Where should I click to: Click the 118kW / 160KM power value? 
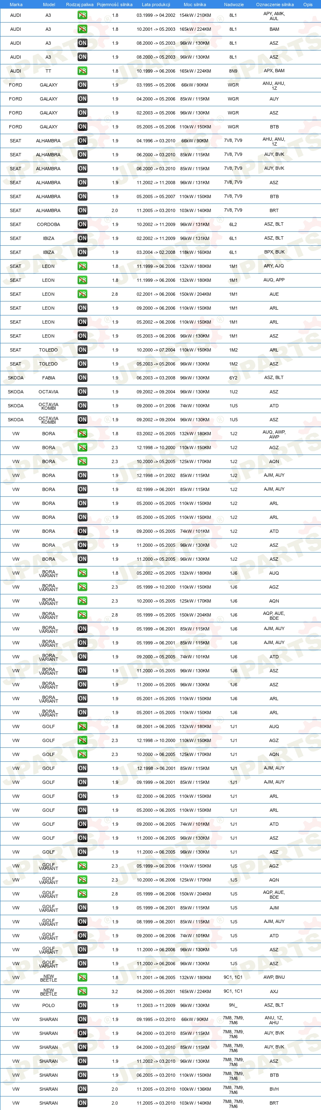195,253
